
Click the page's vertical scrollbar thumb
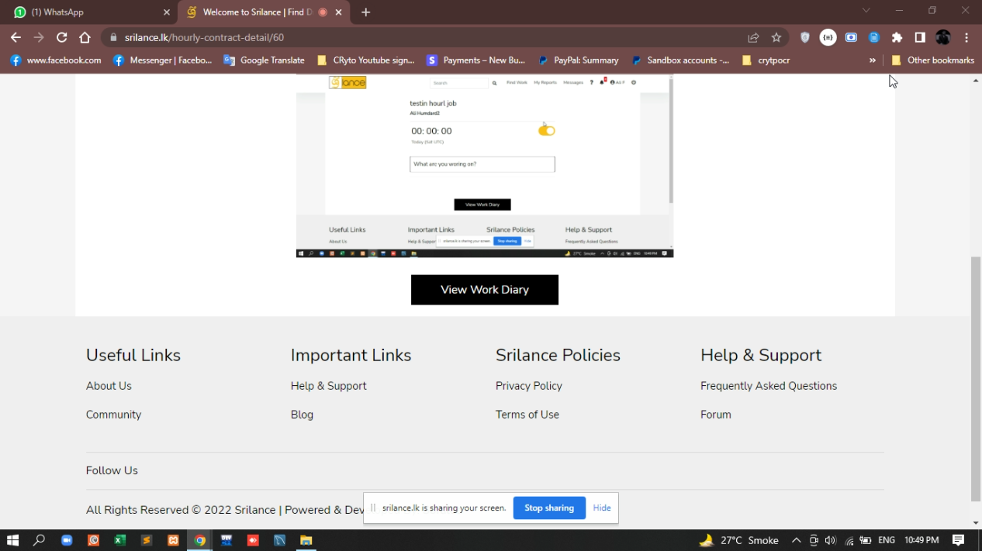976,378
